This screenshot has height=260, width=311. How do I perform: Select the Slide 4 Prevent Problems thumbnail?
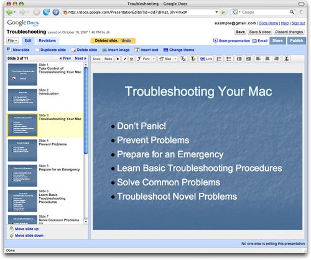[22, 151]
